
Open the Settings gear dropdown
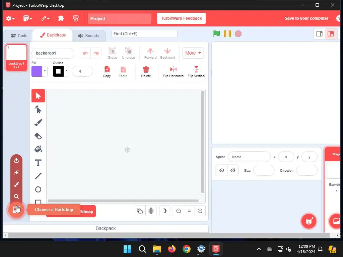pyautogui.click(x=10, y=18)
